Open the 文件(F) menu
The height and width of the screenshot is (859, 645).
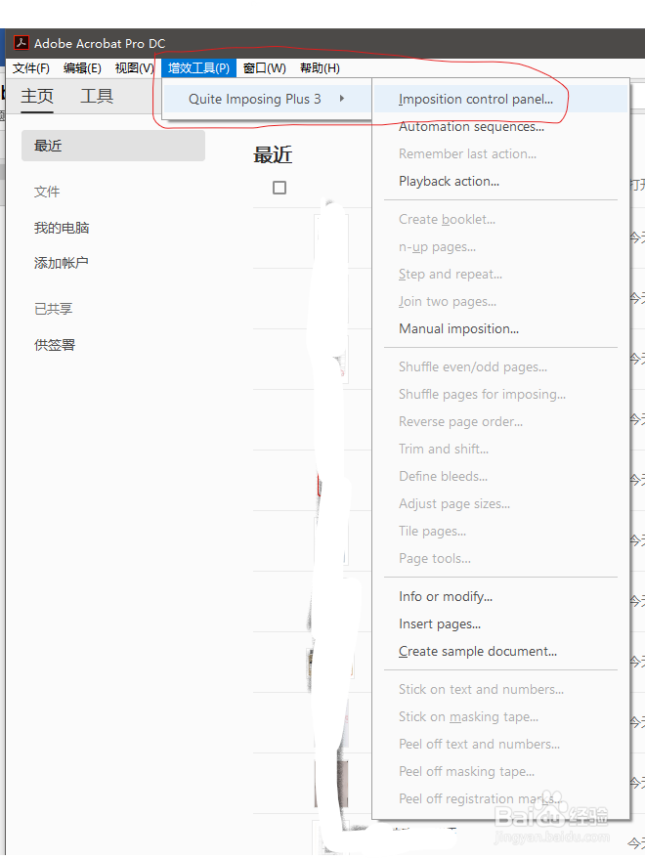pos(31,68)
